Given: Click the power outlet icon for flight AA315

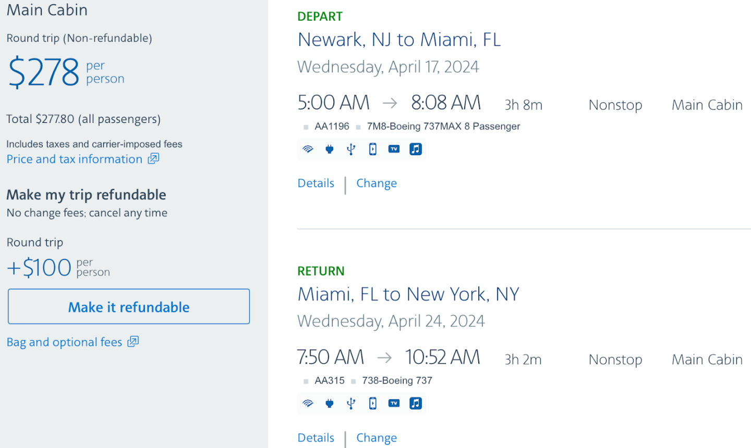Looking at the screenshot, I should point(330,403).
